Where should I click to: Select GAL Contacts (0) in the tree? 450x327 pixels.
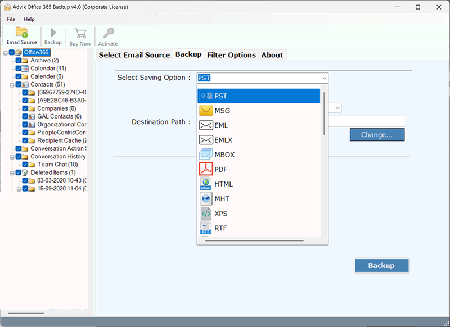[58, 116]
